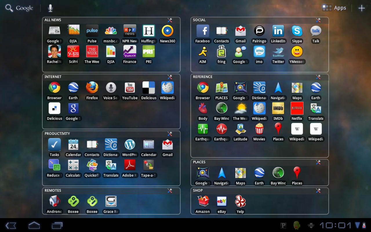Open Andronome remote app
Viewport: 371px width, 232px height.
(x=54, y=201)
